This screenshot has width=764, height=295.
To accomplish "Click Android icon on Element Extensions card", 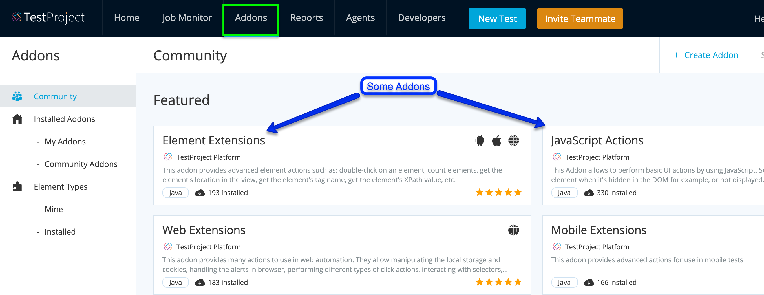I will pyautogui.click(x=480, y=140).
